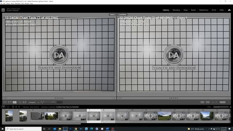233x131 pixels.
Task: Click the Done button in toolbar
Action: tap(222, 102)
